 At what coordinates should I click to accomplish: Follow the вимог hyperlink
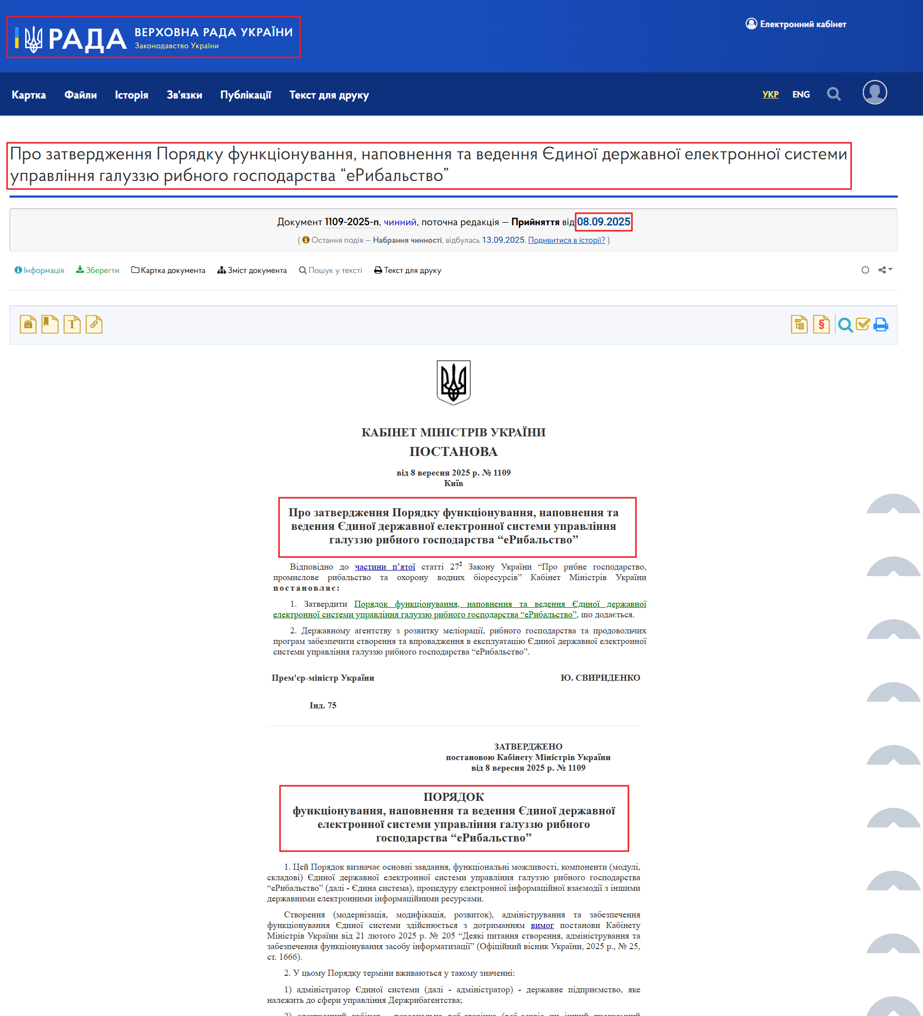pyautogui.click(x=542, y=926)
